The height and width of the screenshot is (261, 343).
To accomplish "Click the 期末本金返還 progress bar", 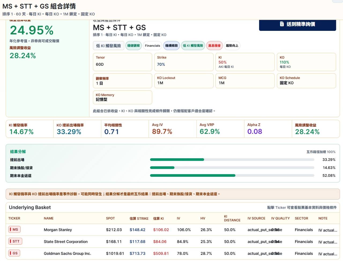I will 232,175.
